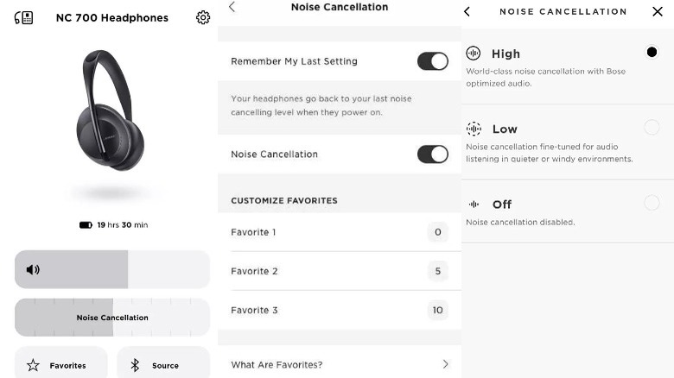Select the Off radio button
This screenshot has height=378, width=674.
(652, 203)
